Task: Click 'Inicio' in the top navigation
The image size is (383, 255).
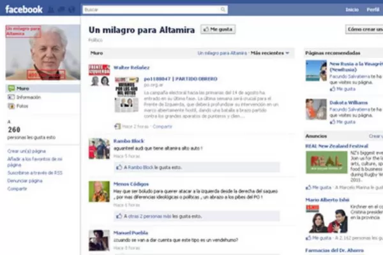Action: pos(352,10)
